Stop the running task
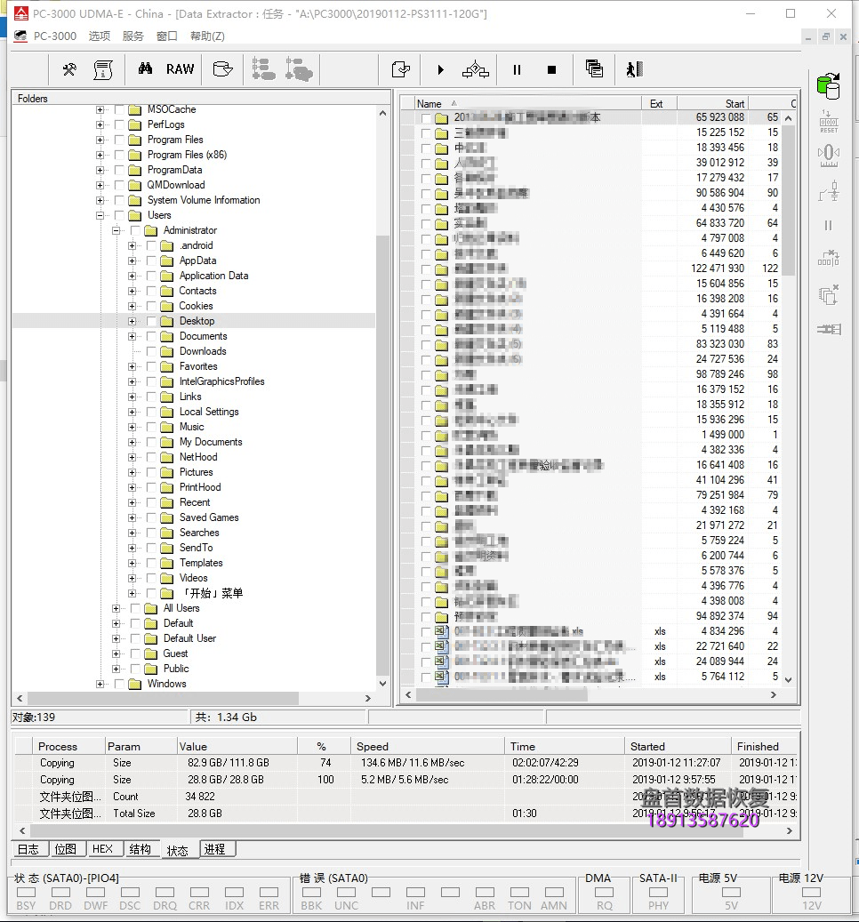Screen dimensions: 859x922 coord(551,70)
